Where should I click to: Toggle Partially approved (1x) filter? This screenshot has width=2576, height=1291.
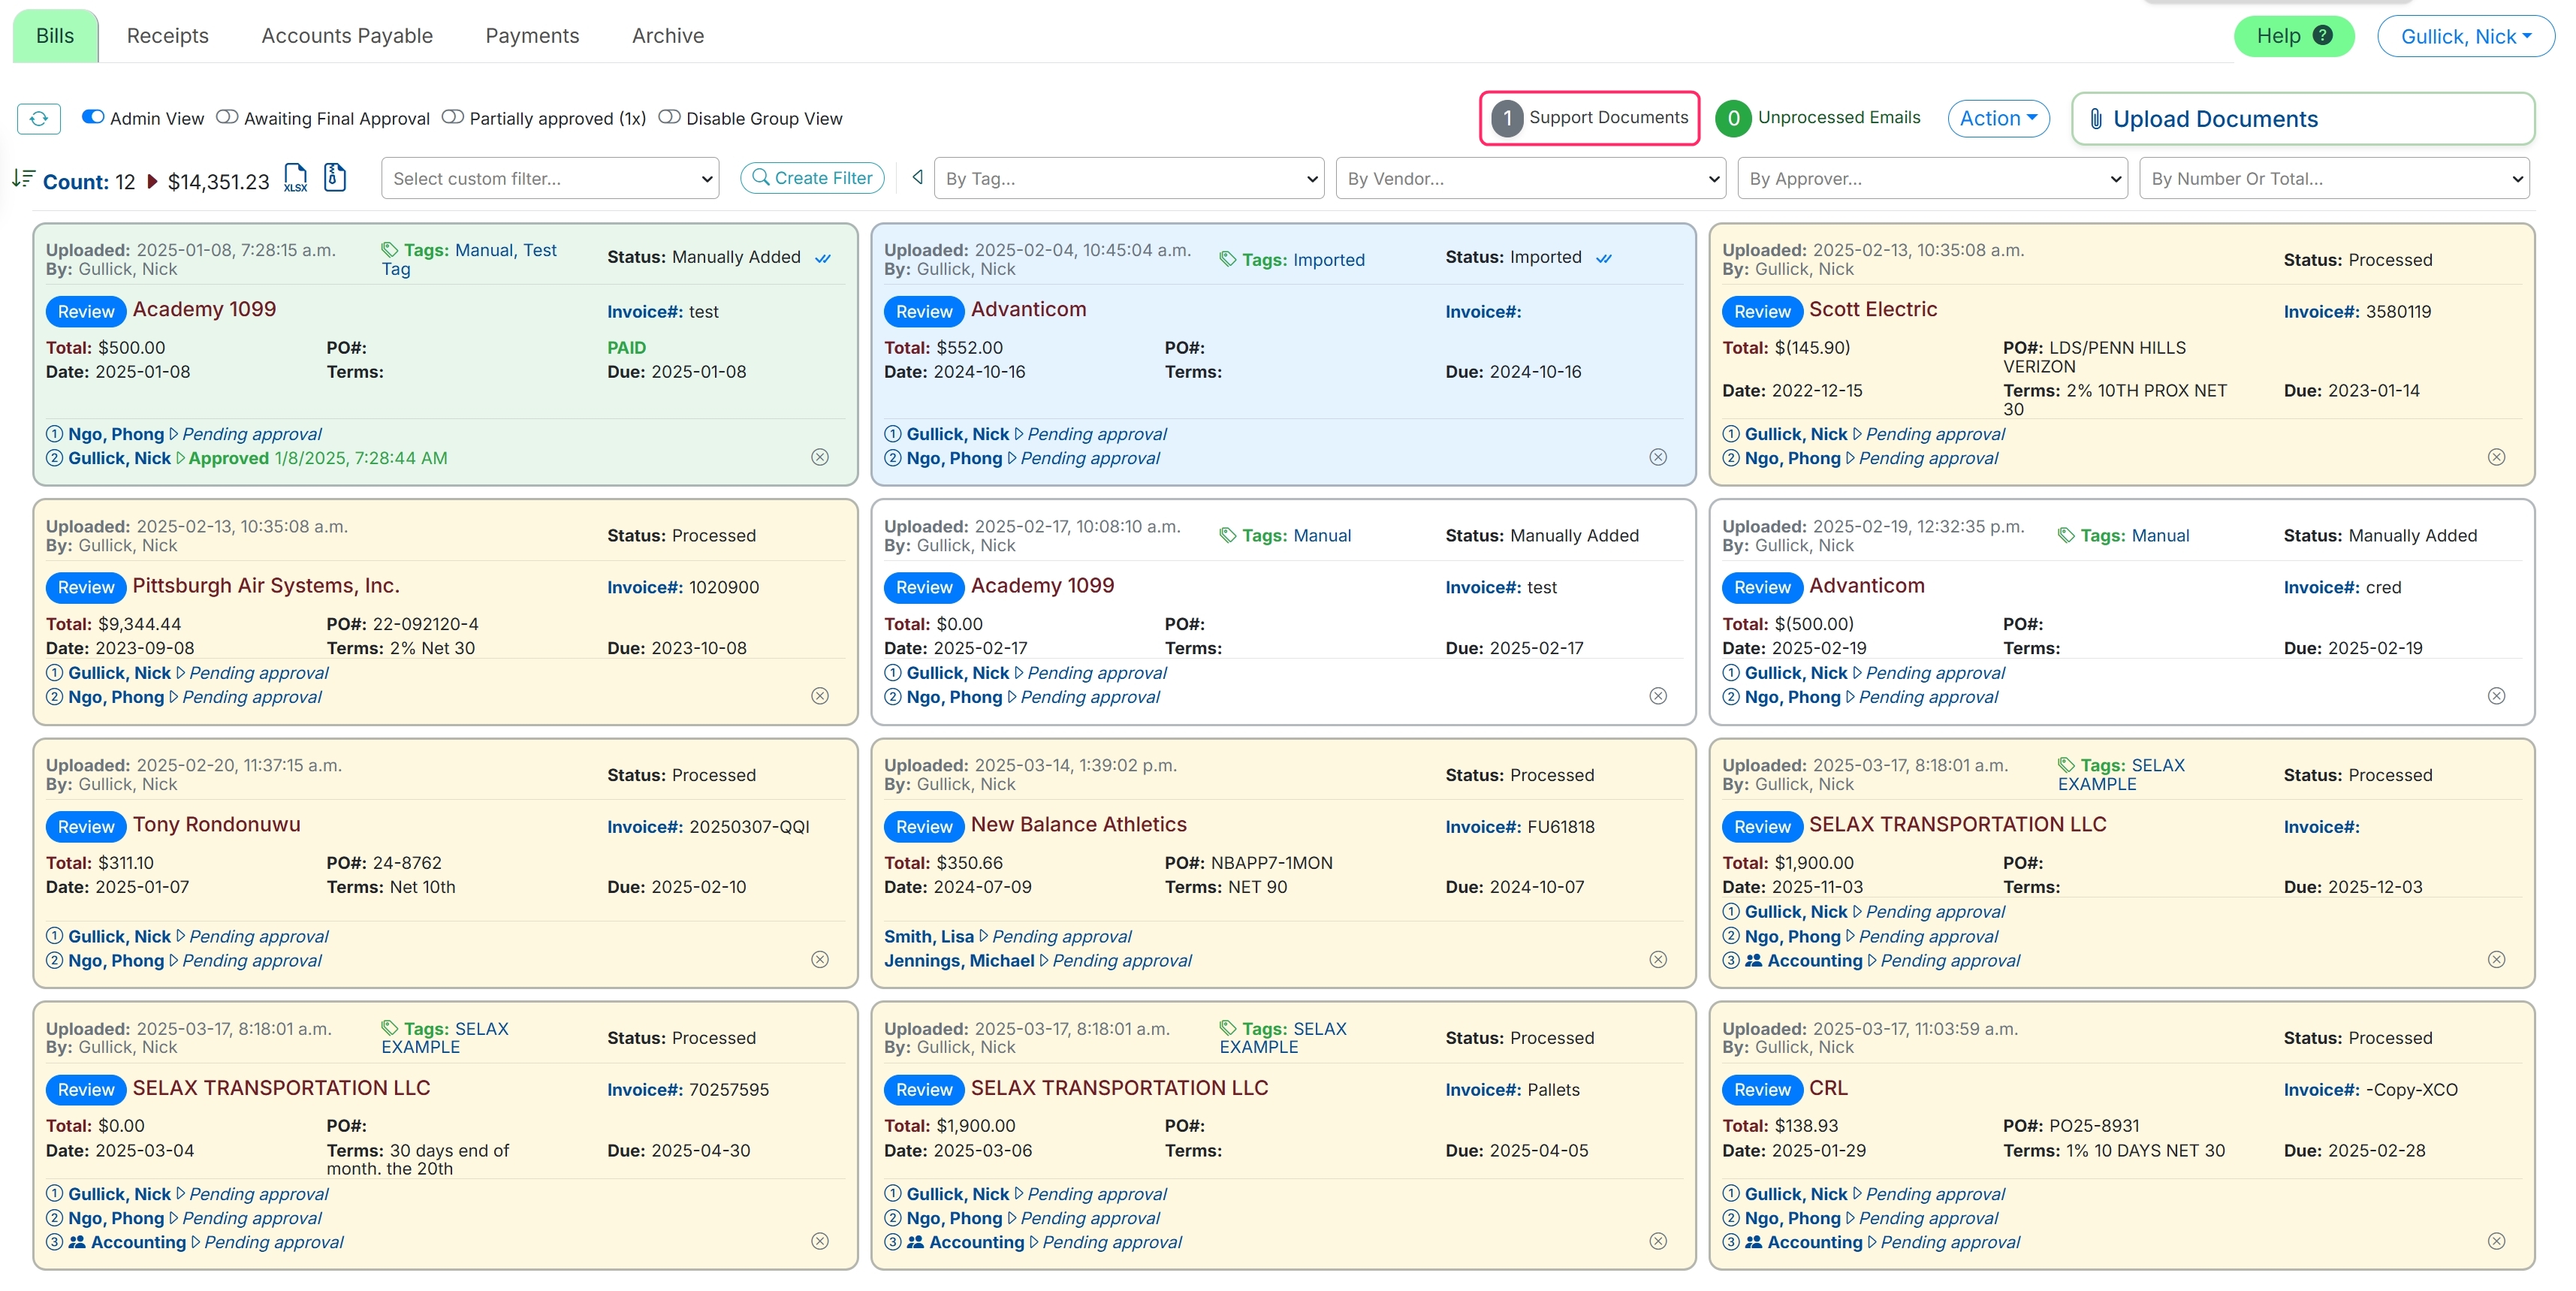pyautogui.click(x=453, y=117)
